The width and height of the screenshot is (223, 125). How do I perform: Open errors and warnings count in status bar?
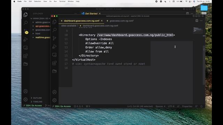(78, 106)
